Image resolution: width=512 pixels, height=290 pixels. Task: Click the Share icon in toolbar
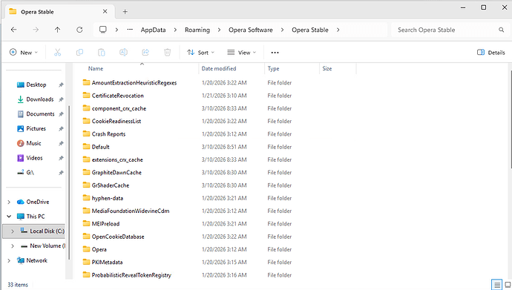(x=145, y=52)
